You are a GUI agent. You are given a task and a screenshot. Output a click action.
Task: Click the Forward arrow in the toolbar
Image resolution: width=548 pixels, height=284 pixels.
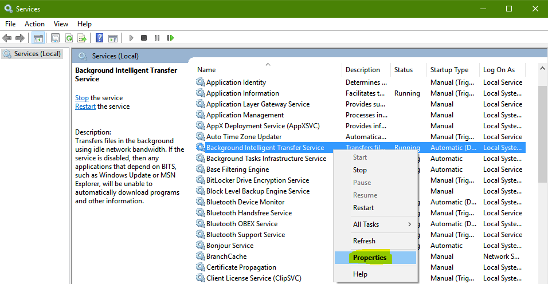click(x=19, y=38)
